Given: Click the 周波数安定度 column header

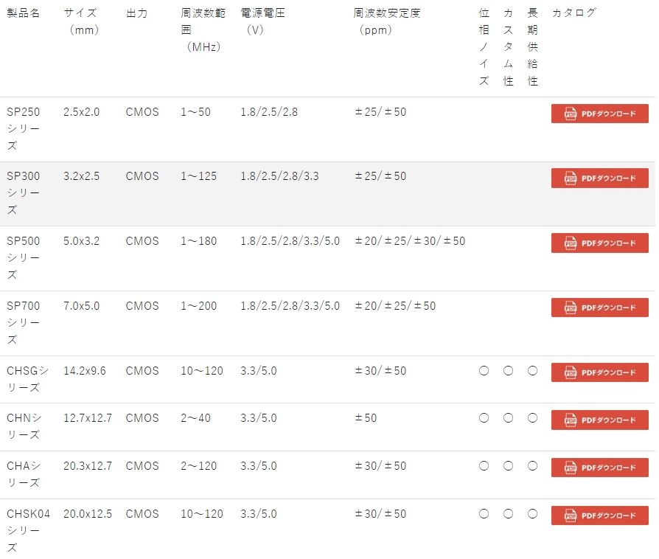Looking at the screenshot, I should [387, 13].
